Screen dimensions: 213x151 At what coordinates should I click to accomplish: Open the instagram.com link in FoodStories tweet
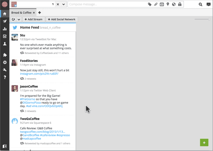tap(39, 74)
